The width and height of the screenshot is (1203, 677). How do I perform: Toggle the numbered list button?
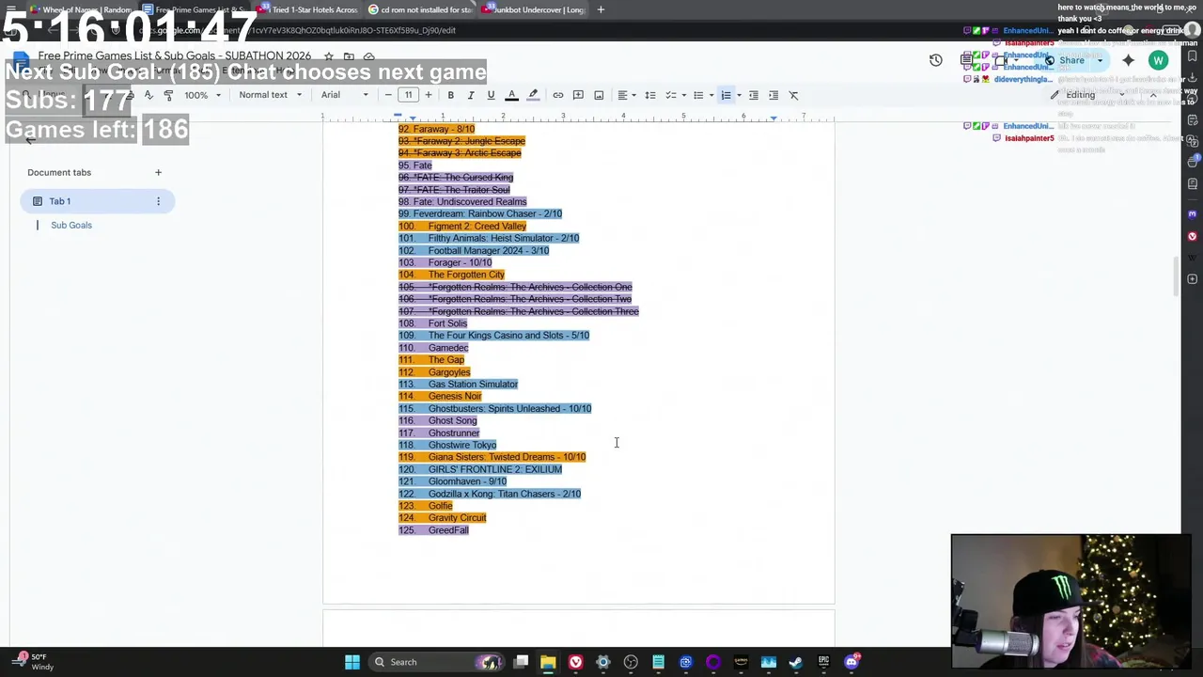726,95
